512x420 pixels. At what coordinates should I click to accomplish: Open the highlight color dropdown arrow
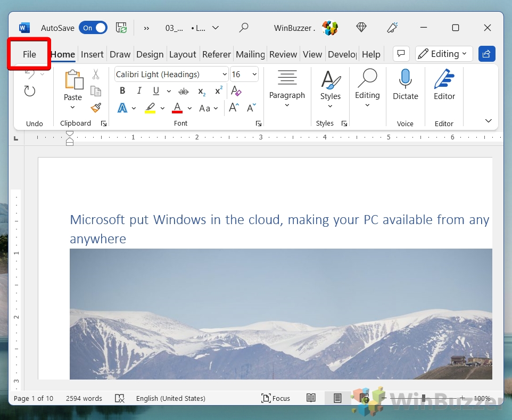point(162,108)
